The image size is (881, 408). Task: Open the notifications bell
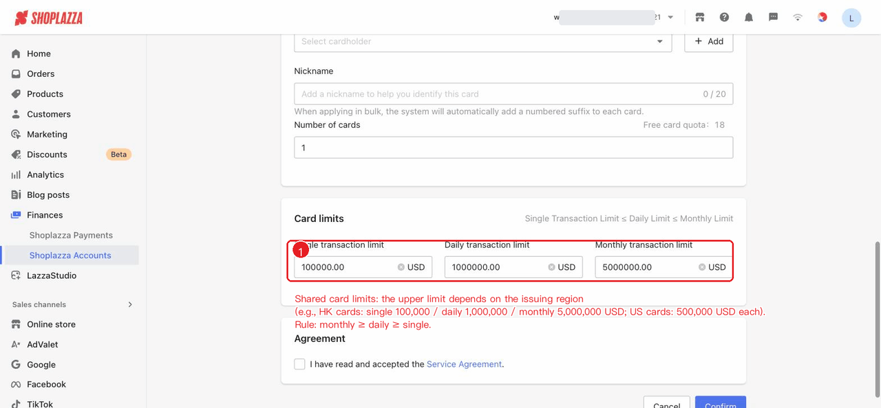tap(749, 17)
